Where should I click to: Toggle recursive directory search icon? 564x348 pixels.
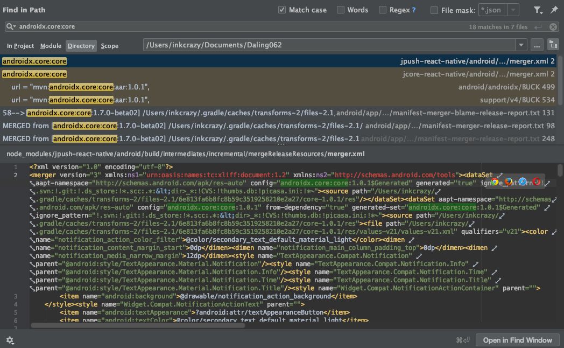point(553,45)
